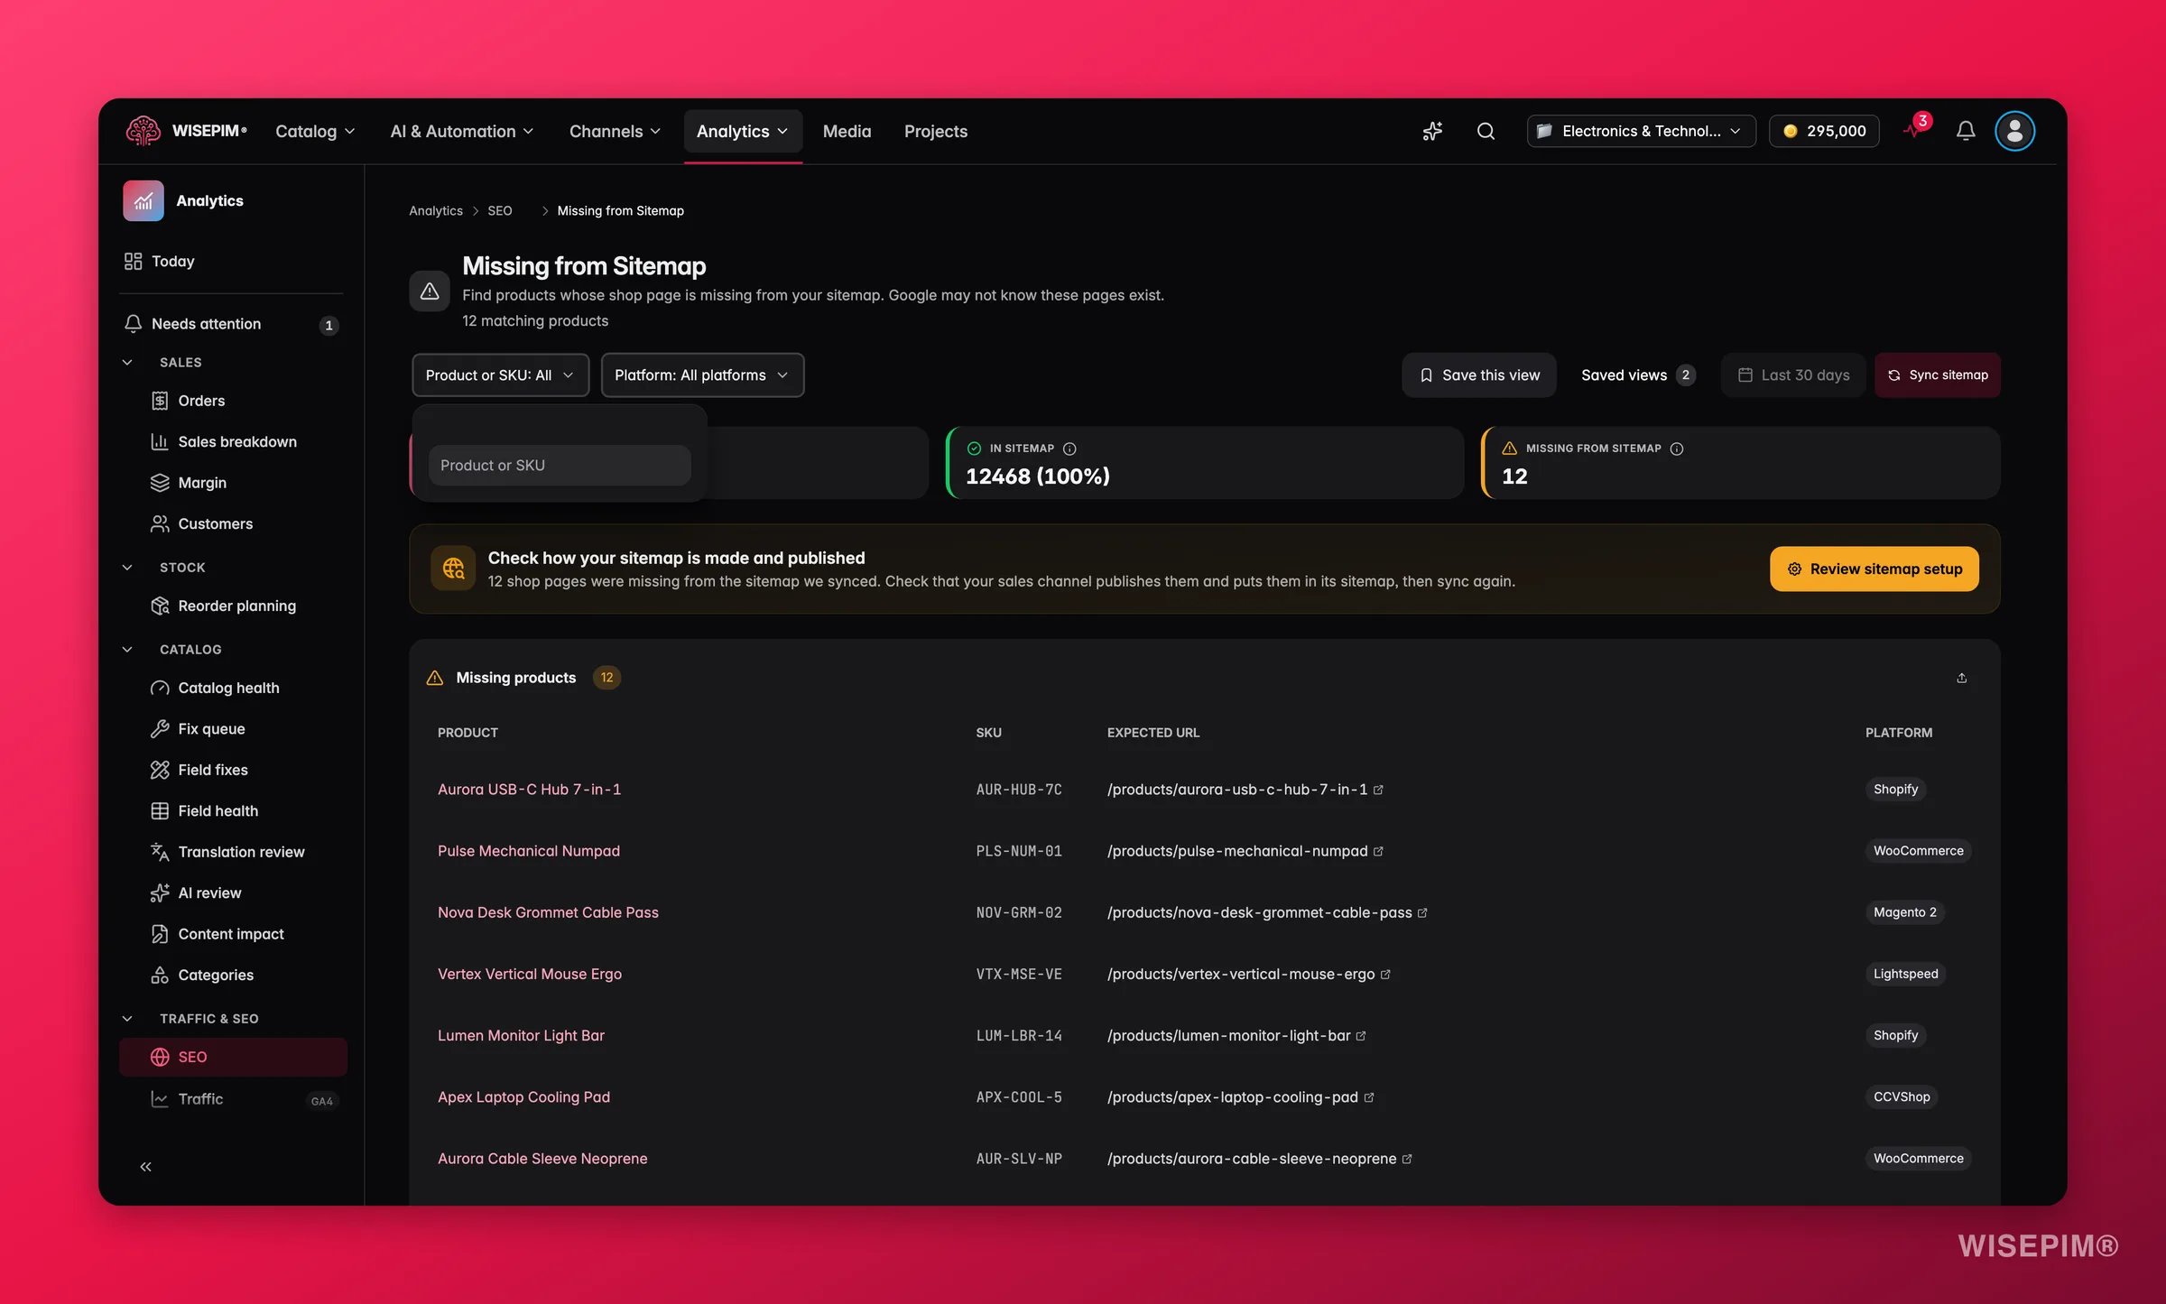
Task: Open external link for pulse-mechanical-numpad URL
Action: coord(1378,851)
